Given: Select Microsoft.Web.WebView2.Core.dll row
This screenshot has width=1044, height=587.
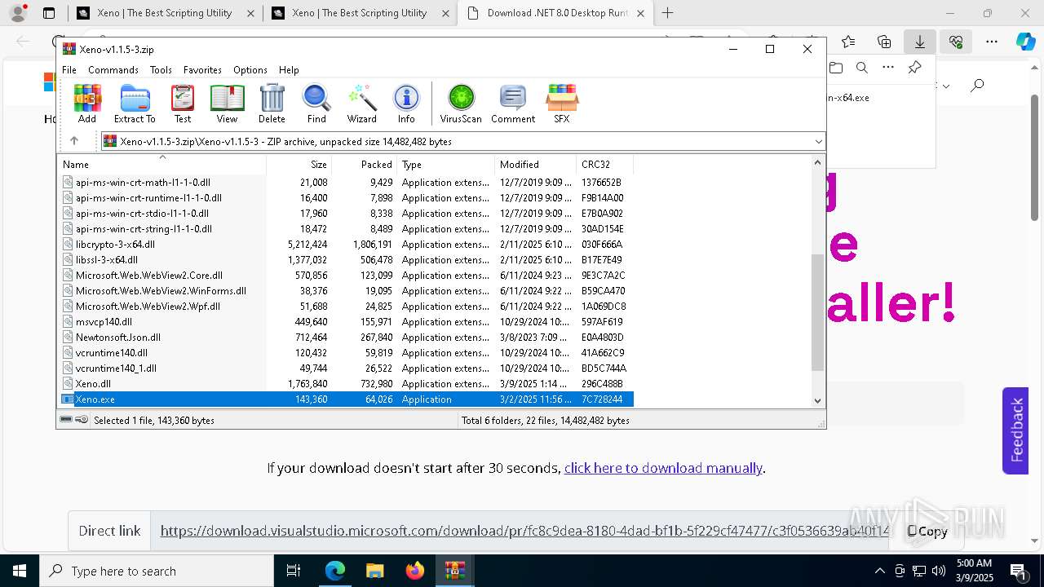Looking at the screenshot, I should [x=346, y=276].
